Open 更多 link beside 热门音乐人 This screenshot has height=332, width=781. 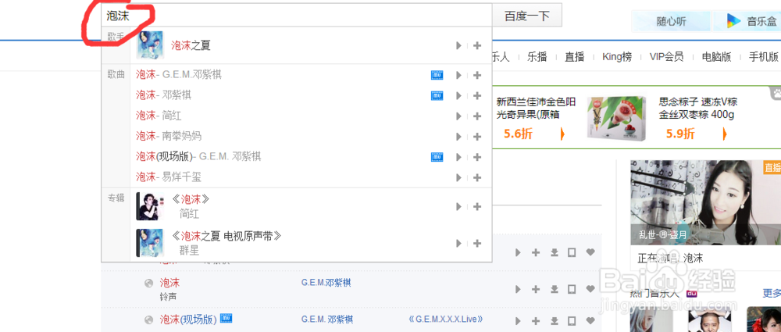(772, 293)
